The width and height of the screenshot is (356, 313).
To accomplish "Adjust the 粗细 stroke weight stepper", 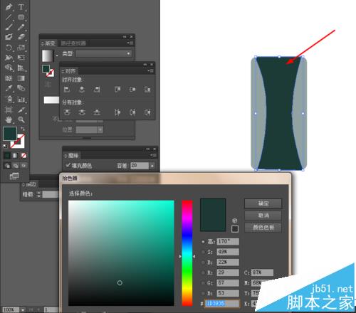I will pos(39,194).
